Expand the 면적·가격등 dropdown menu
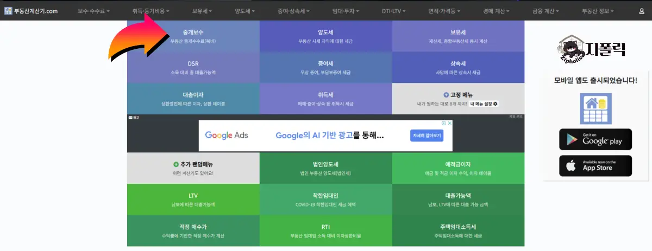The height and width of the screenshot is (251, 652). [444, 11]
